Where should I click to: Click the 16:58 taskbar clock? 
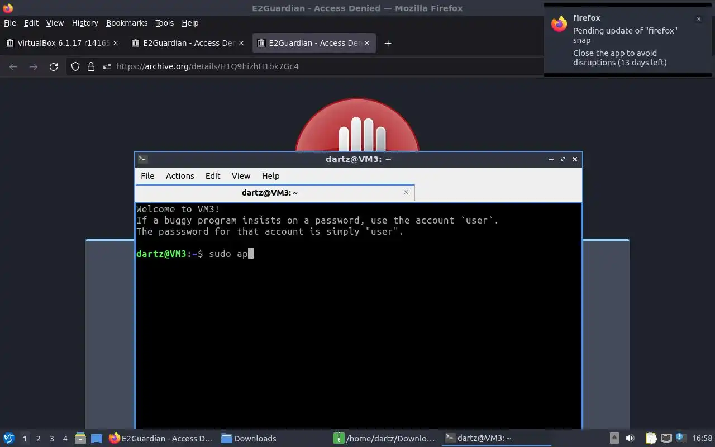702,438
